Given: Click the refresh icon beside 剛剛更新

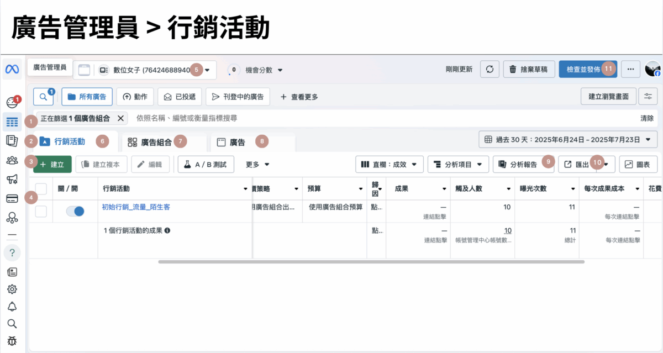Looking at the screenshot, I should pos(489,69).
